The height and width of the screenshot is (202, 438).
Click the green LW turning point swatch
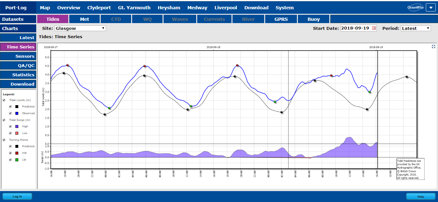tap(17, 159)
